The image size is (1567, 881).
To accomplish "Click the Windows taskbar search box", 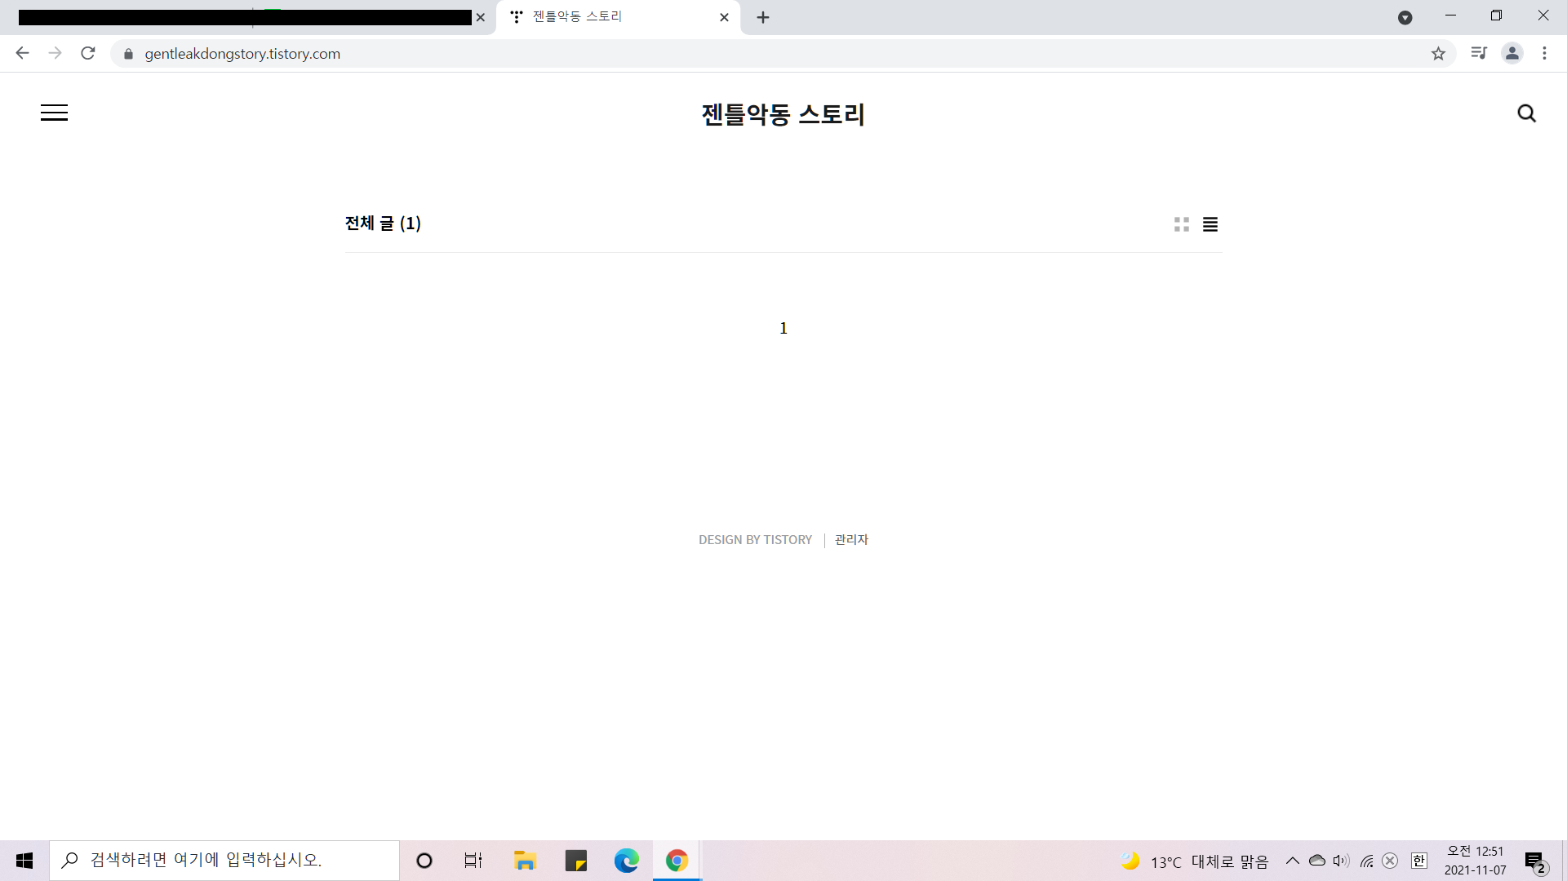I will click(224, 861).
